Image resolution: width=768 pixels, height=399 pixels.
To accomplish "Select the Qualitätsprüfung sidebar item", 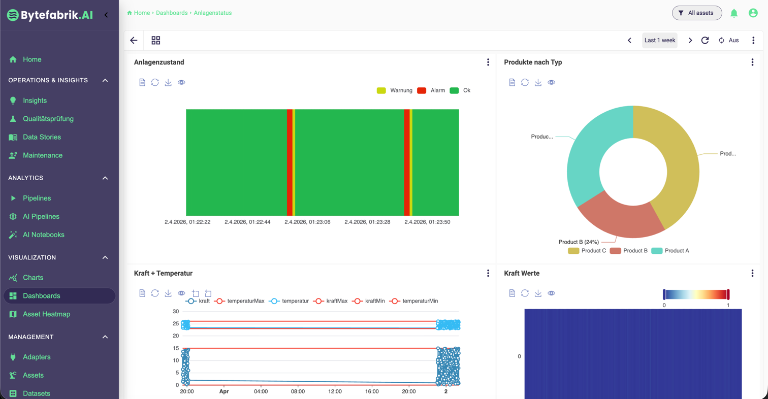I will [49, 118].
